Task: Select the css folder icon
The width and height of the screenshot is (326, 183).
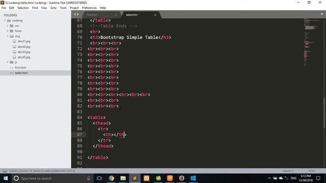Action: 12,26
